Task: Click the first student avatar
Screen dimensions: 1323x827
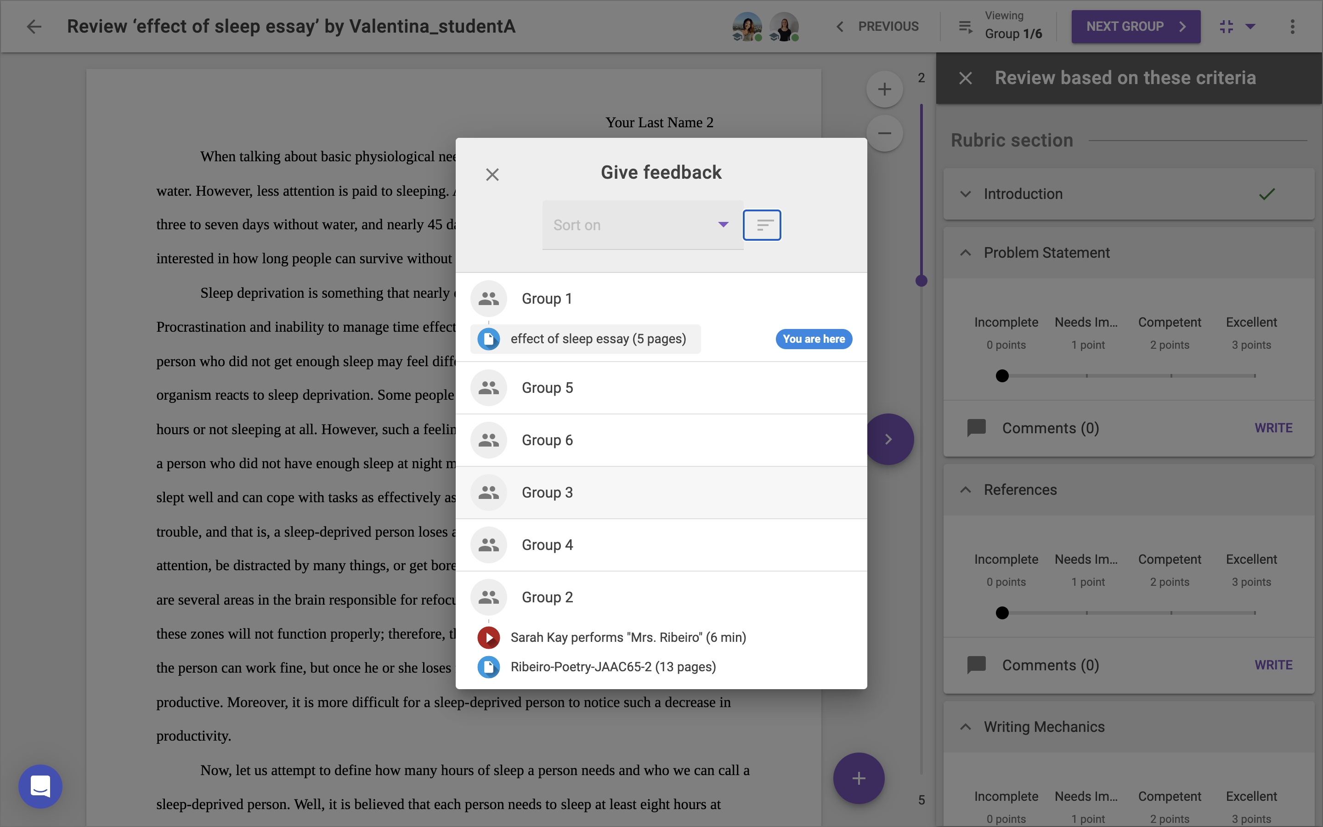Action: [747, 26]
